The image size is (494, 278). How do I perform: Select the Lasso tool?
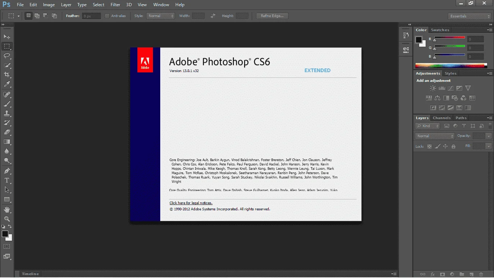pyautogui.click(x=7, y=56)
